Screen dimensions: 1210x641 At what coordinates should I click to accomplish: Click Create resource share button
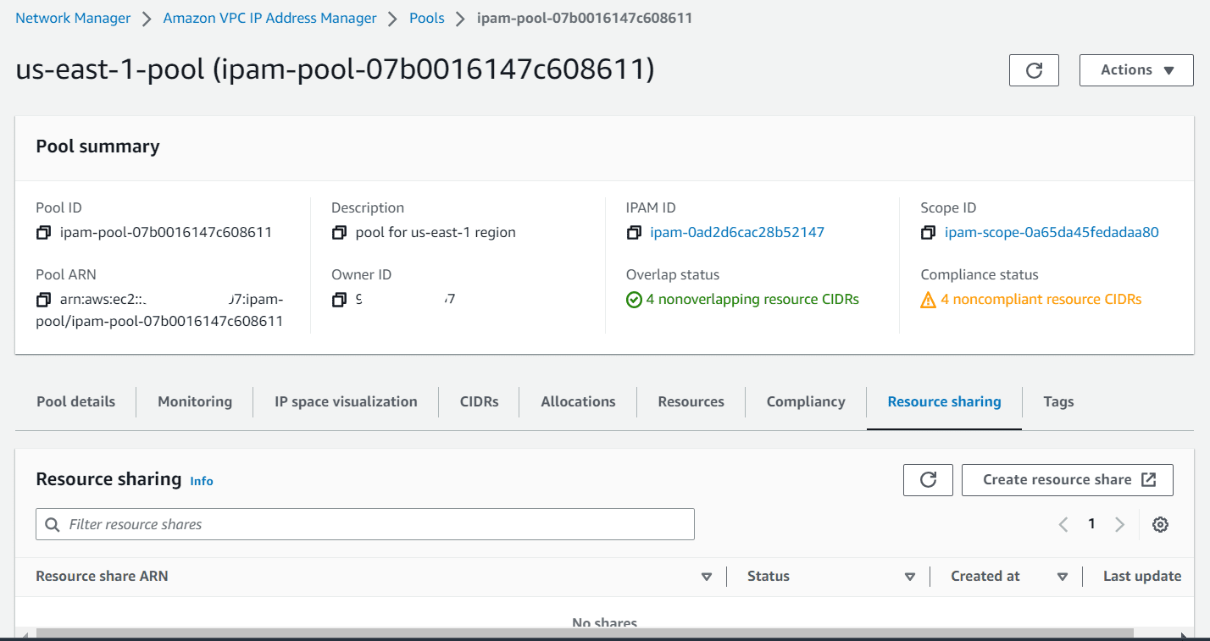(x=1068, y=480)
